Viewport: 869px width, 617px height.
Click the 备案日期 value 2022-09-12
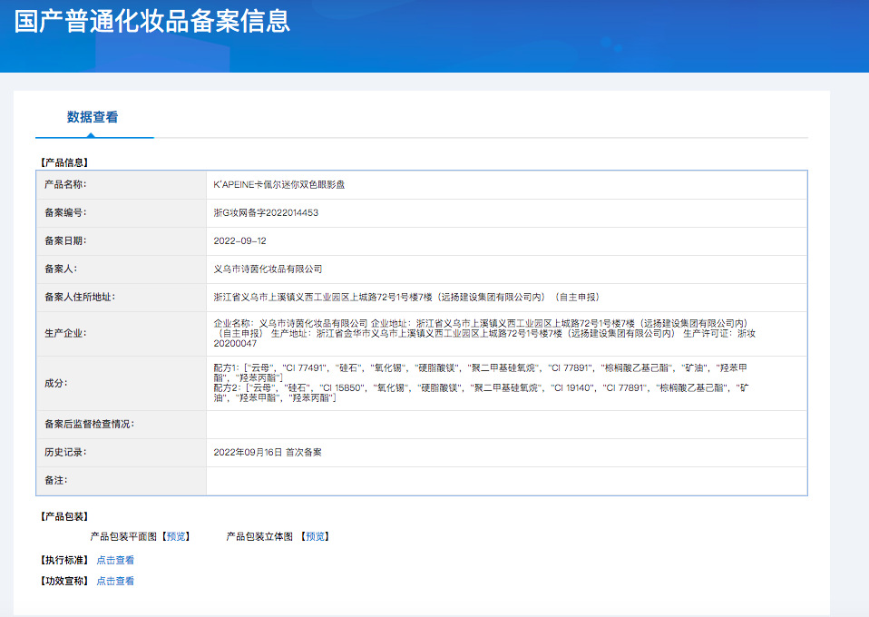(x=240, y=241)
